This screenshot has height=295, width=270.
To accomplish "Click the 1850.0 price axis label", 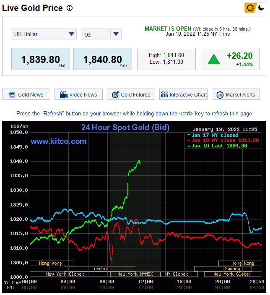I will [19, 133].
